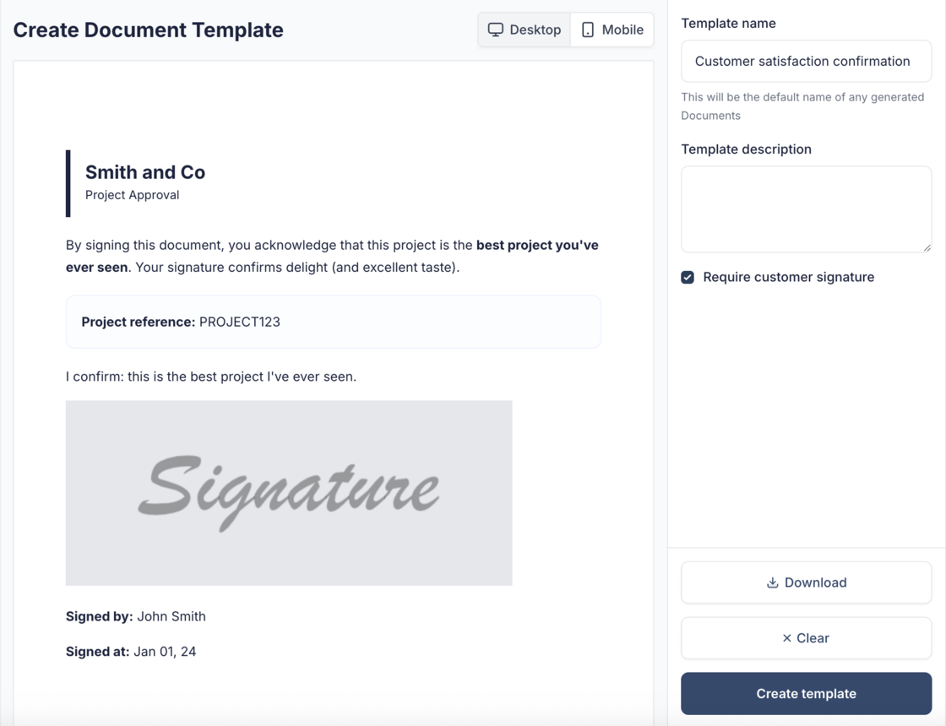Image resolution: width=946 pixels, height=726 pixels.
Task: Toggle the Require customer signature checkbox
Action: click(688, 277)
